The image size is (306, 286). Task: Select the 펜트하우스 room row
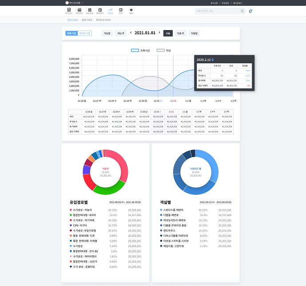[x=196, y=231]
